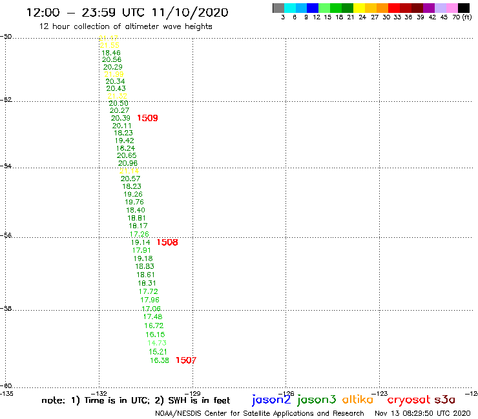Click the dark blue swatch in the legend
This screenshot has width=478, height=419.
313,8
